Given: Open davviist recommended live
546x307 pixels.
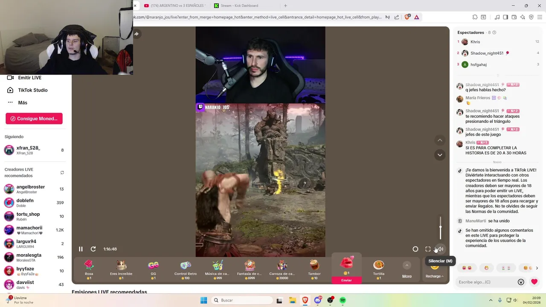Looking at the screenshot, I should pyautogui.click(x=34, y=284).
